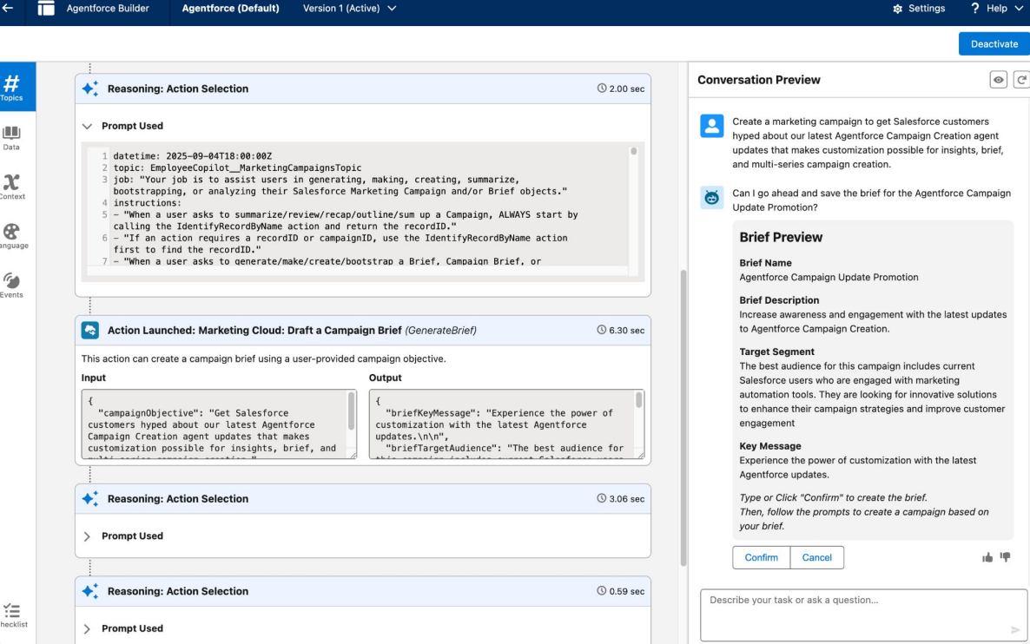This screenshot has height=644, width=1030.
Task: Click the 'Brief Preview' heading
Action: click(x=781, y=238)
